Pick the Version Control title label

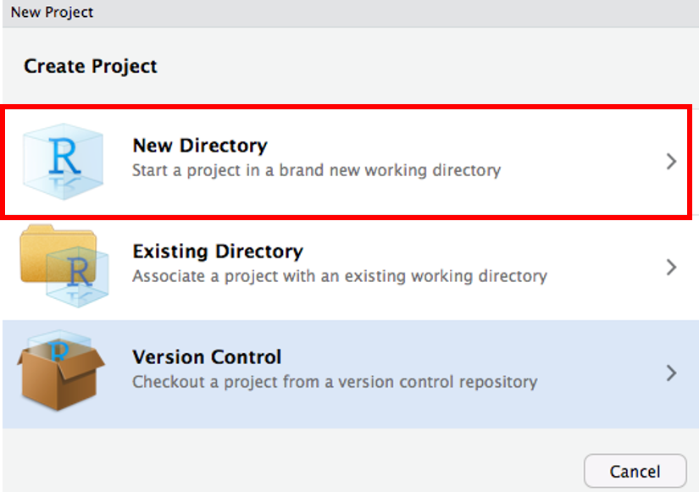pyautogui.click(x=207, y=357)
